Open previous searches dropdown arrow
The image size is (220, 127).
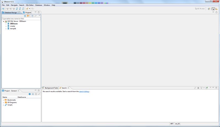[x=204, y=88]
